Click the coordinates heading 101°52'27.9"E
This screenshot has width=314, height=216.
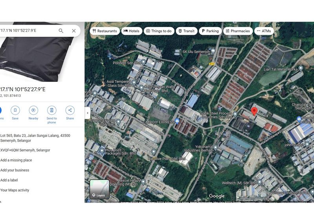(x=23, y=89)
